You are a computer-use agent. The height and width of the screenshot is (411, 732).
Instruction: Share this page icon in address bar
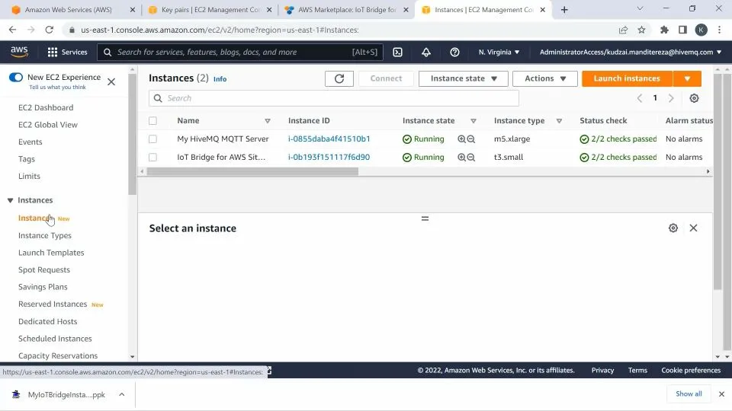click(x=623, y=30)
